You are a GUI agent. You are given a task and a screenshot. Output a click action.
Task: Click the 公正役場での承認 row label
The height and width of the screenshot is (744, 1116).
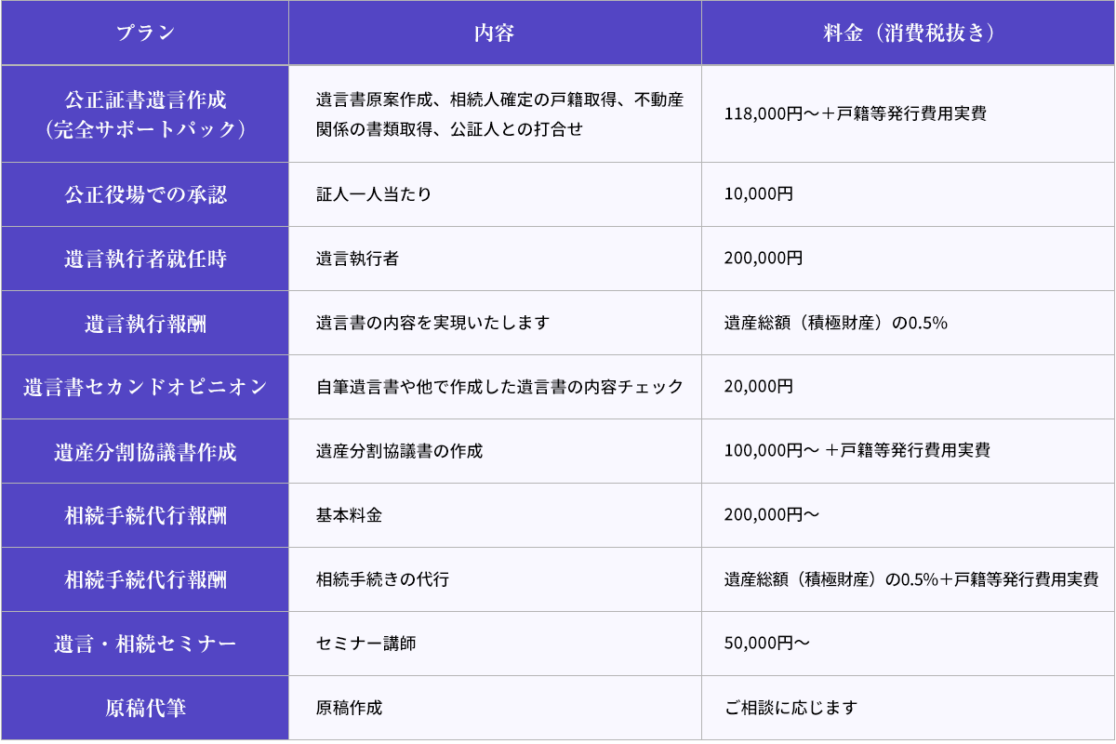click(x=144, y=194)
